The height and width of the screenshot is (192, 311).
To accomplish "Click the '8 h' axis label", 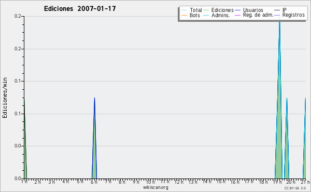I will pyautogui.click(x=122, y=182).
